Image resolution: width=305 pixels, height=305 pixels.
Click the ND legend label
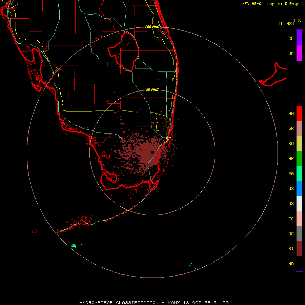click(291, 264)
